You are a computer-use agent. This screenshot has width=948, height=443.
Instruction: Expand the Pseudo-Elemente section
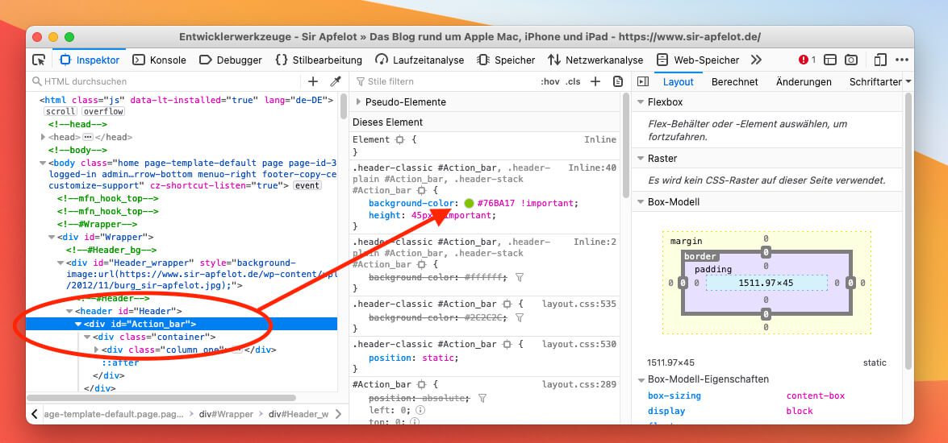[x=359, y=102]
